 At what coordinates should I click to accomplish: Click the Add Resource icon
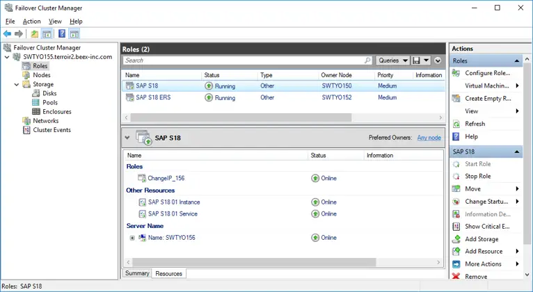(x=456, y=252)
